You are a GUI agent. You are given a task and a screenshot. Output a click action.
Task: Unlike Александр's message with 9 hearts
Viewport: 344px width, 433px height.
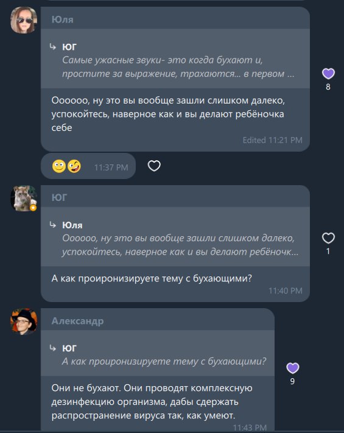tap(293, 368)
